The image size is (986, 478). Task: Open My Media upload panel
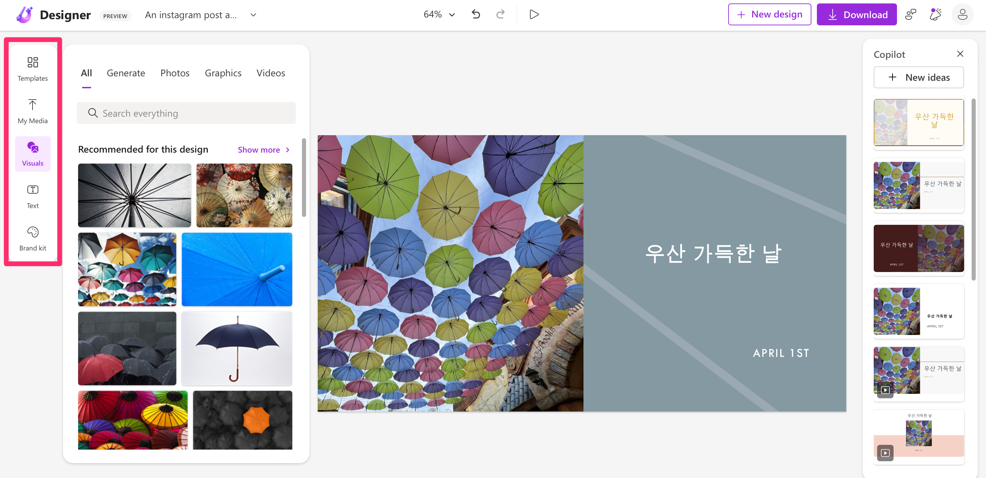point(33,111)
